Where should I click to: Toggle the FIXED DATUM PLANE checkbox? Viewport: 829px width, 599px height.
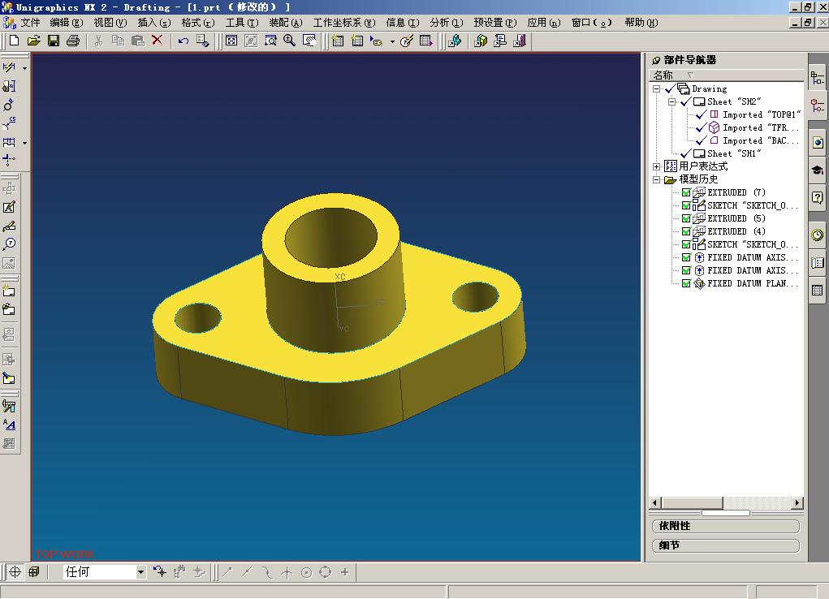tap(686, 283)
